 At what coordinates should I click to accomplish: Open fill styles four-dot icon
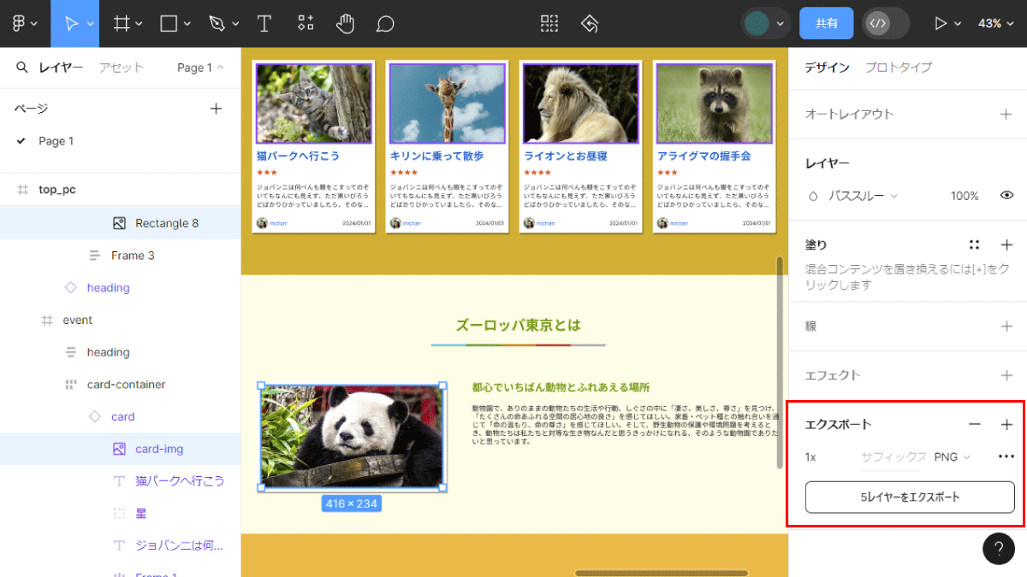click(974, 244)
